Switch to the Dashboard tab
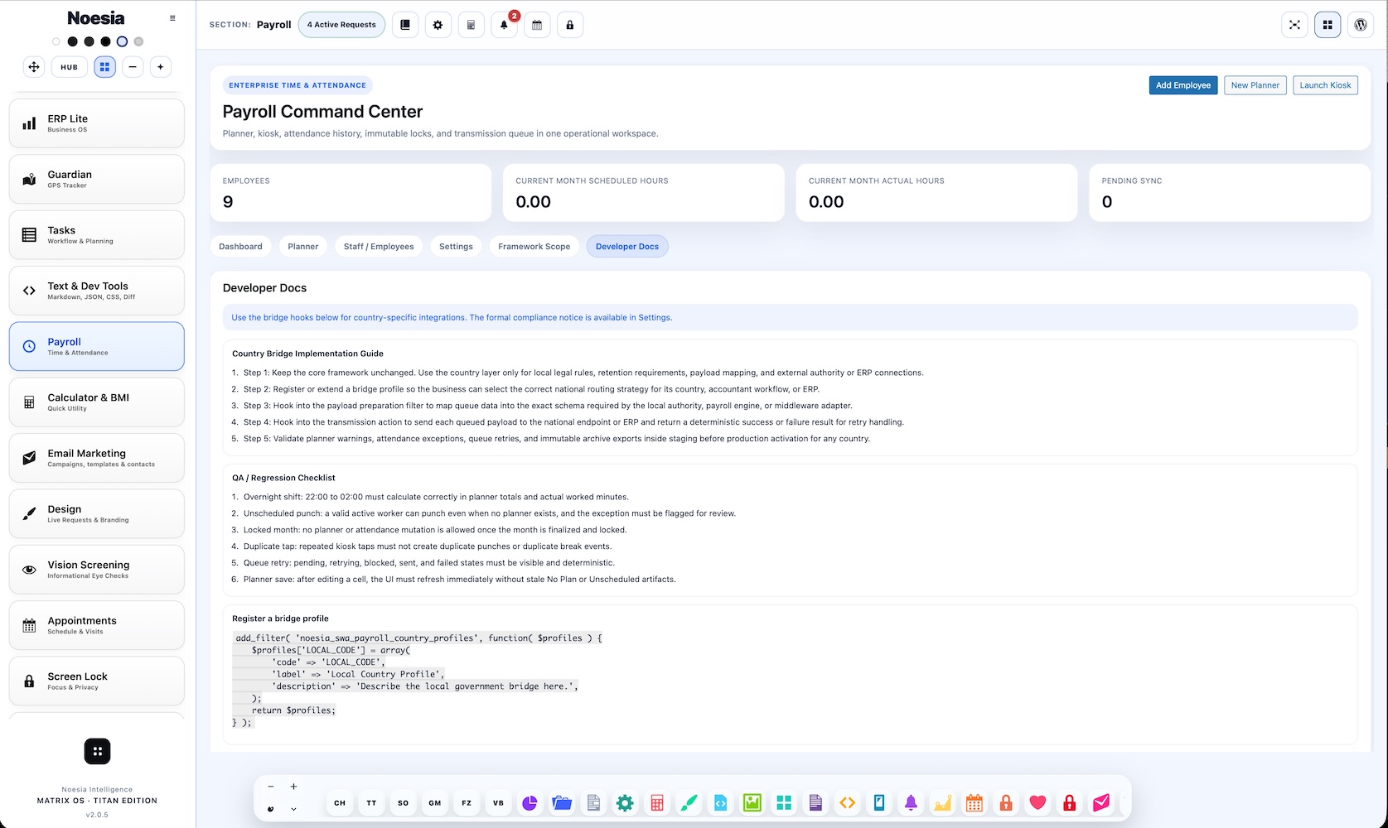The width and height of the screenshot is (1388, 828). click(x=240, y=247)
